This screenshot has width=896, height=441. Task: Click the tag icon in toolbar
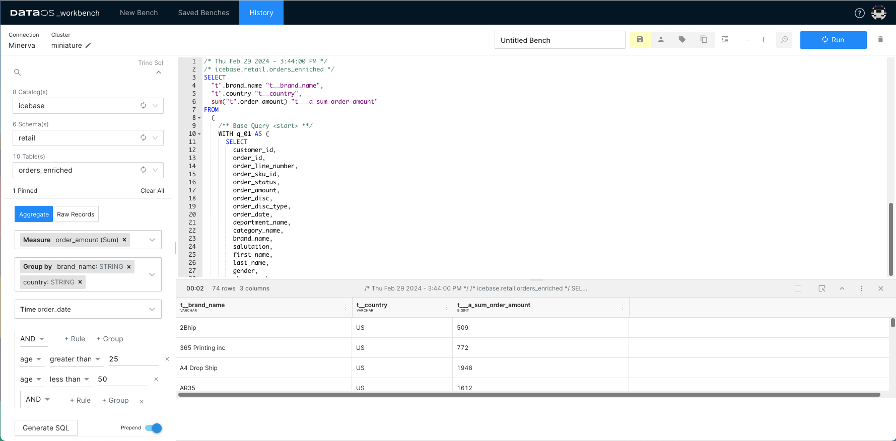click(x=682, y=40)
